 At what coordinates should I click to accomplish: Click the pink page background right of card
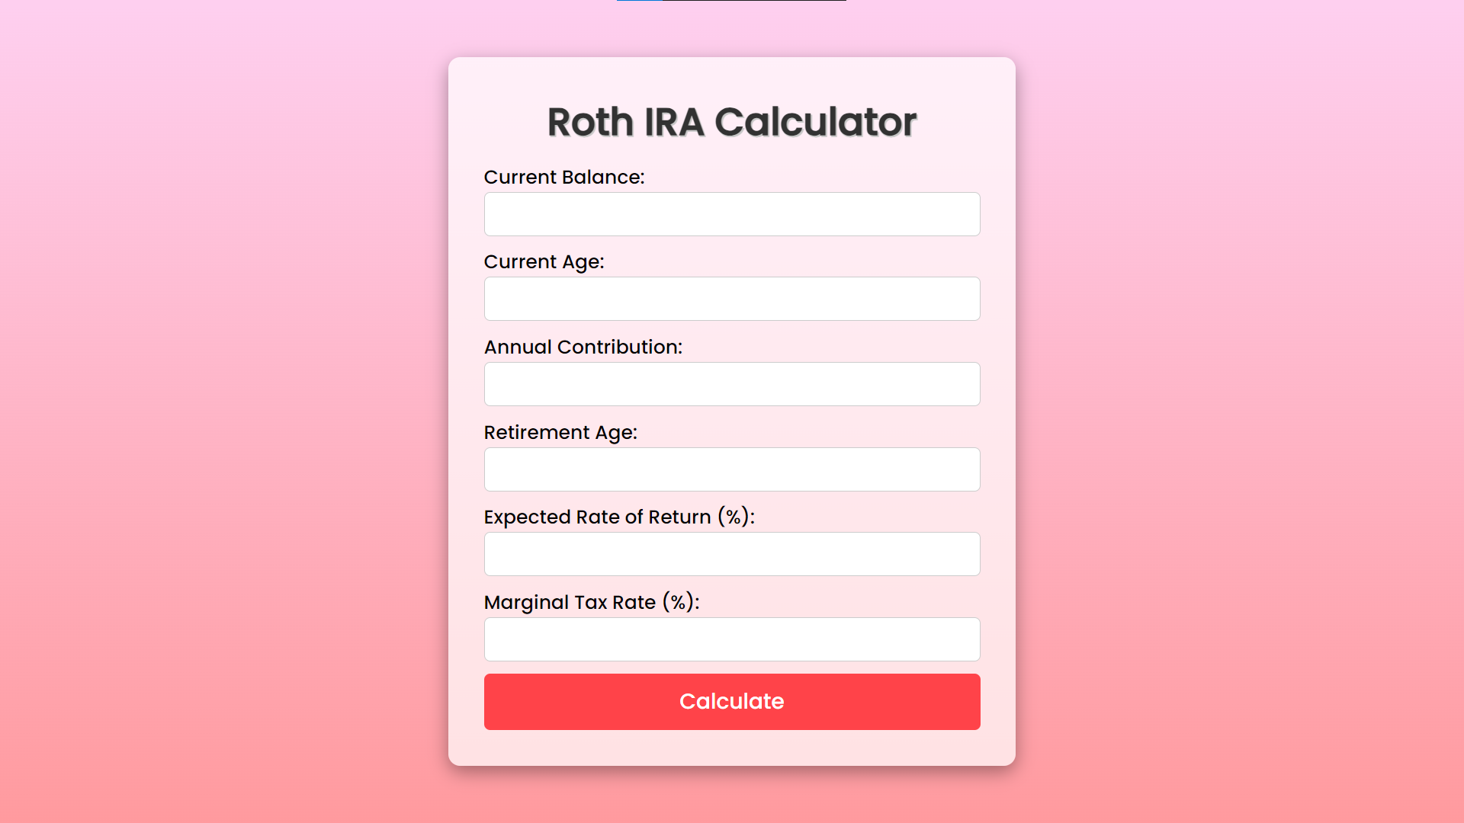click(x=1240, y=411)
